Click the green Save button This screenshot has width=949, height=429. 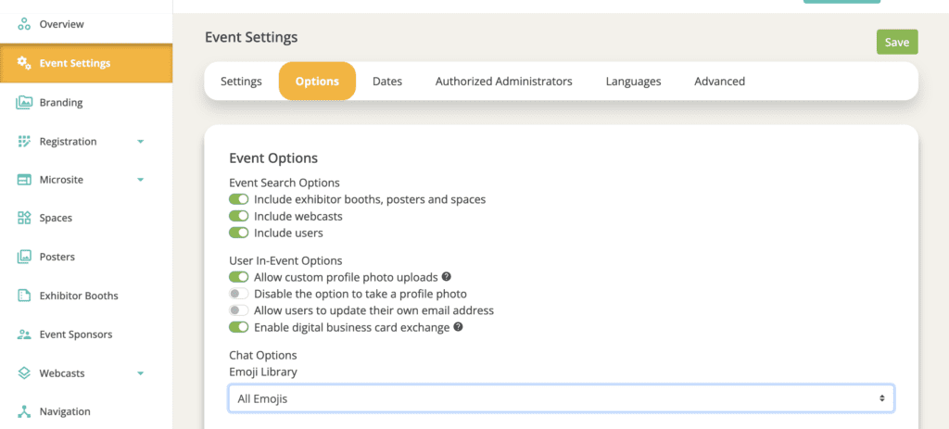pos(896,43)
